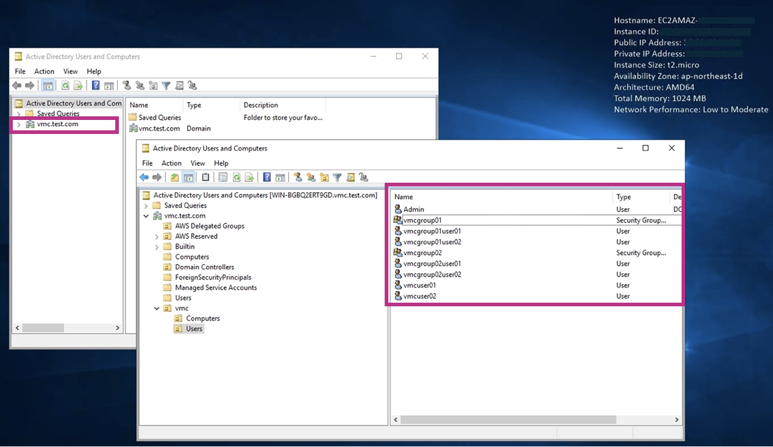The height and width of the screenshot is (447, 773).
Task: Open View menu in back window
Action: coord(71,71)
